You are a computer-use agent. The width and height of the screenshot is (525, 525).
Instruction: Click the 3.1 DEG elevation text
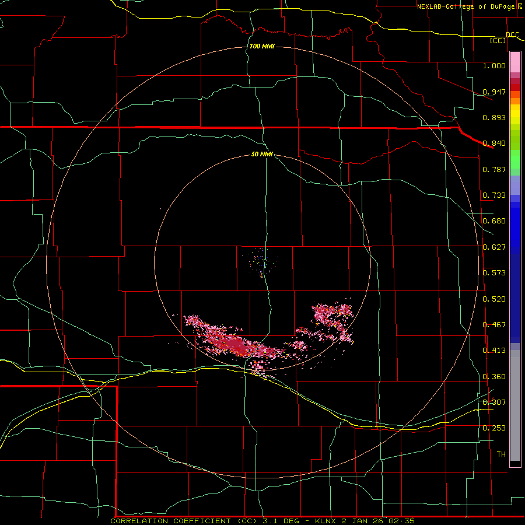pos(282,521)
